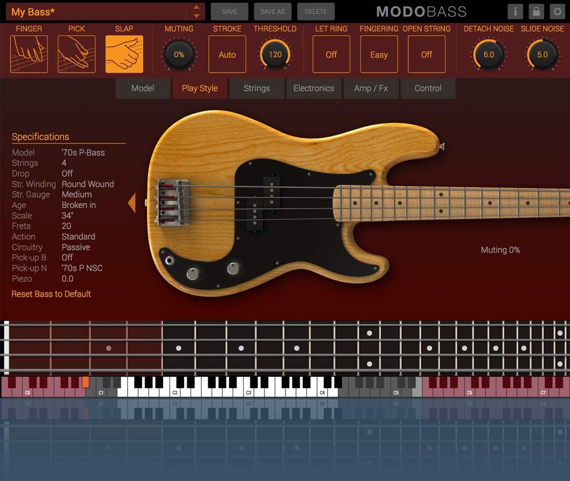Open the info icon panel

point(515,12)
